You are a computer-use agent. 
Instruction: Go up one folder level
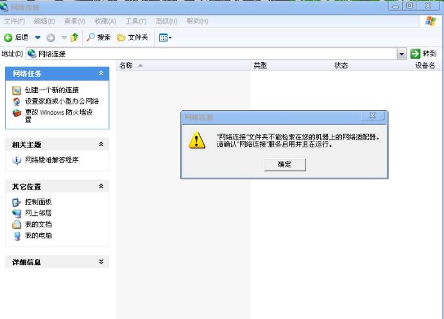coord(74,37)
